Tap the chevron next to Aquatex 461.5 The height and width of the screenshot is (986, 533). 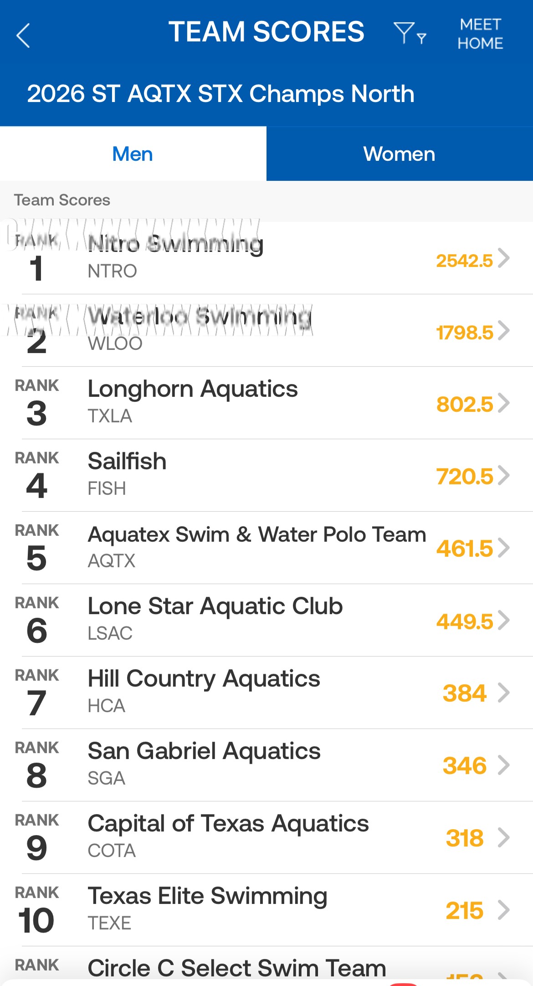tap(503, 548)
